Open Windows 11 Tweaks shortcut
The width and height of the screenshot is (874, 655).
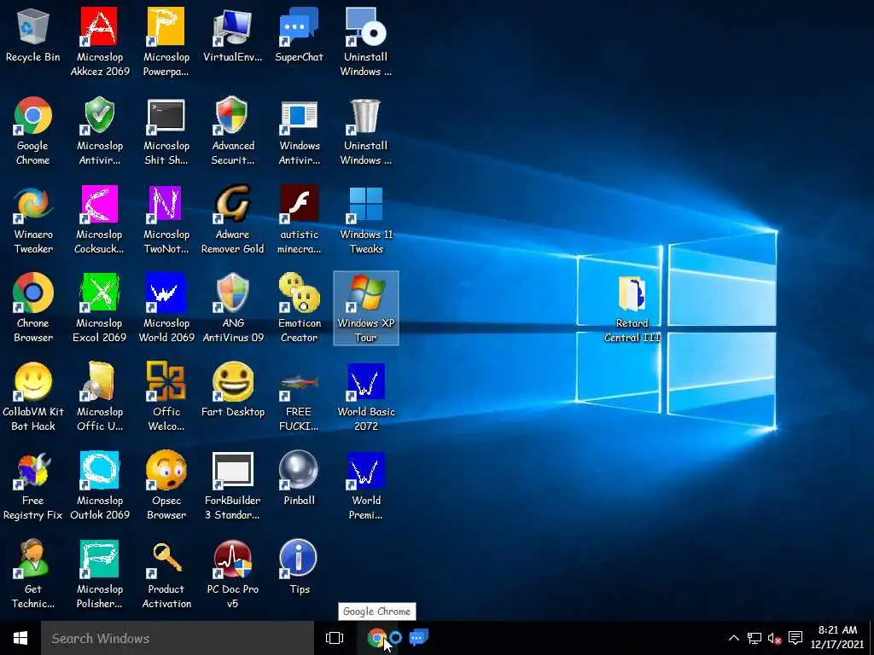point(365,219)
